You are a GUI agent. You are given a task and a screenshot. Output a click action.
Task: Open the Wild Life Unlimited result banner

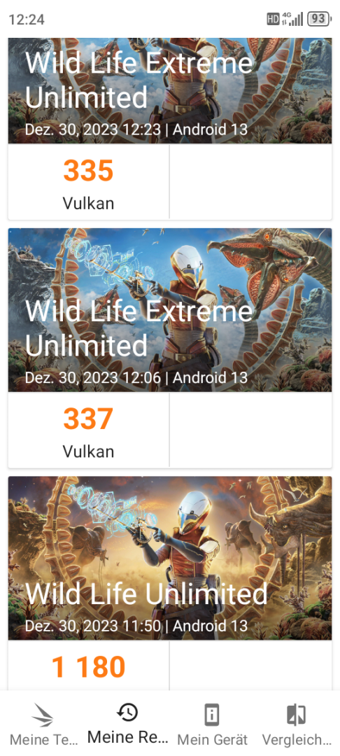(170, 558)
